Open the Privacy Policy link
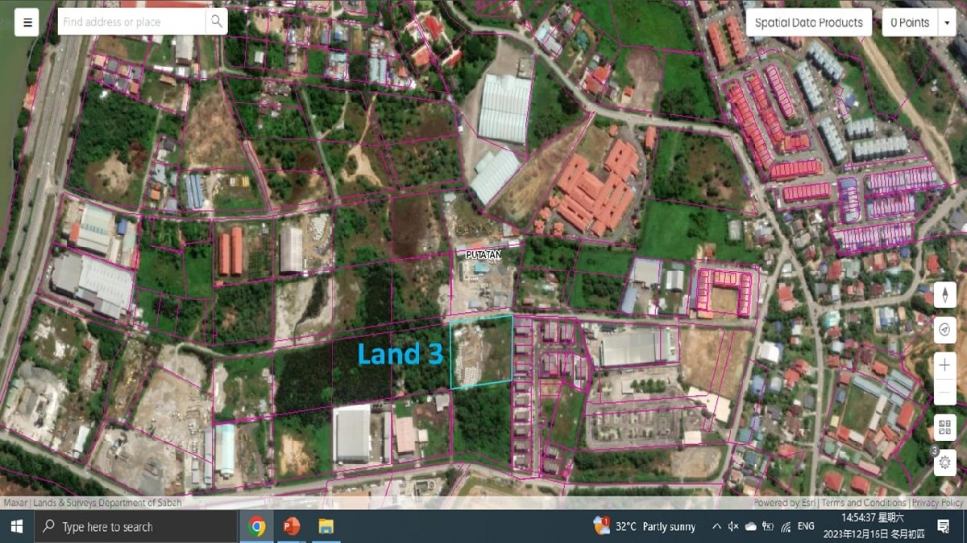The height and width of the screenshot is (543, 967). (x=937, y=503)
